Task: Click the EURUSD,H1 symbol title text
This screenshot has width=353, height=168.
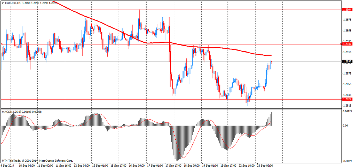Action: 13,3
